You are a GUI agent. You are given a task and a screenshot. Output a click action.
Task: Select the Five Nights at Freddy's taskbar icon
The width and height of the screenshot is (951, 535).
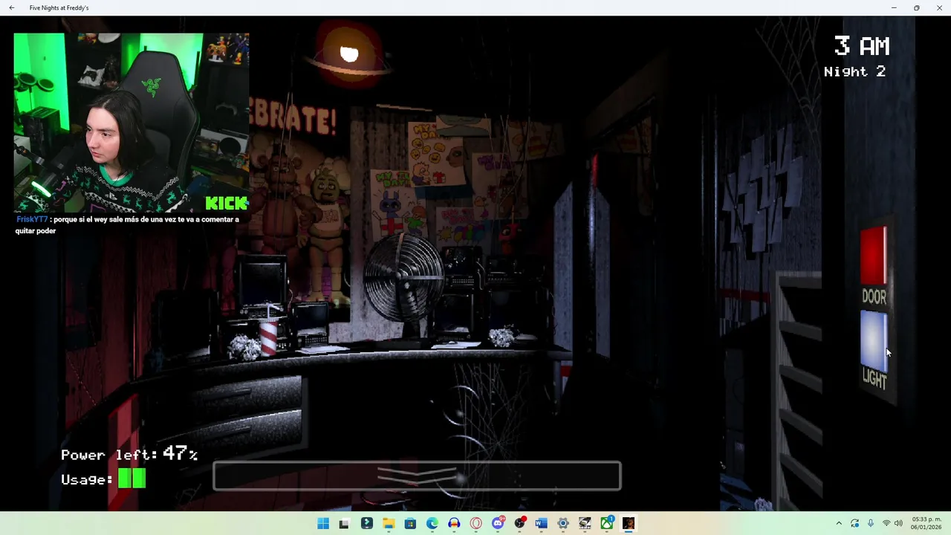(x=629, y=524)
